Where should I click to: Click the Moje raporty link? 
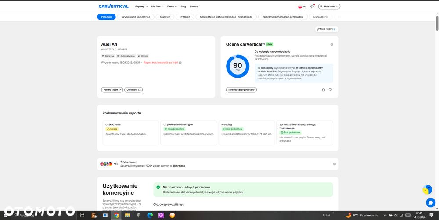click(327, 29)
